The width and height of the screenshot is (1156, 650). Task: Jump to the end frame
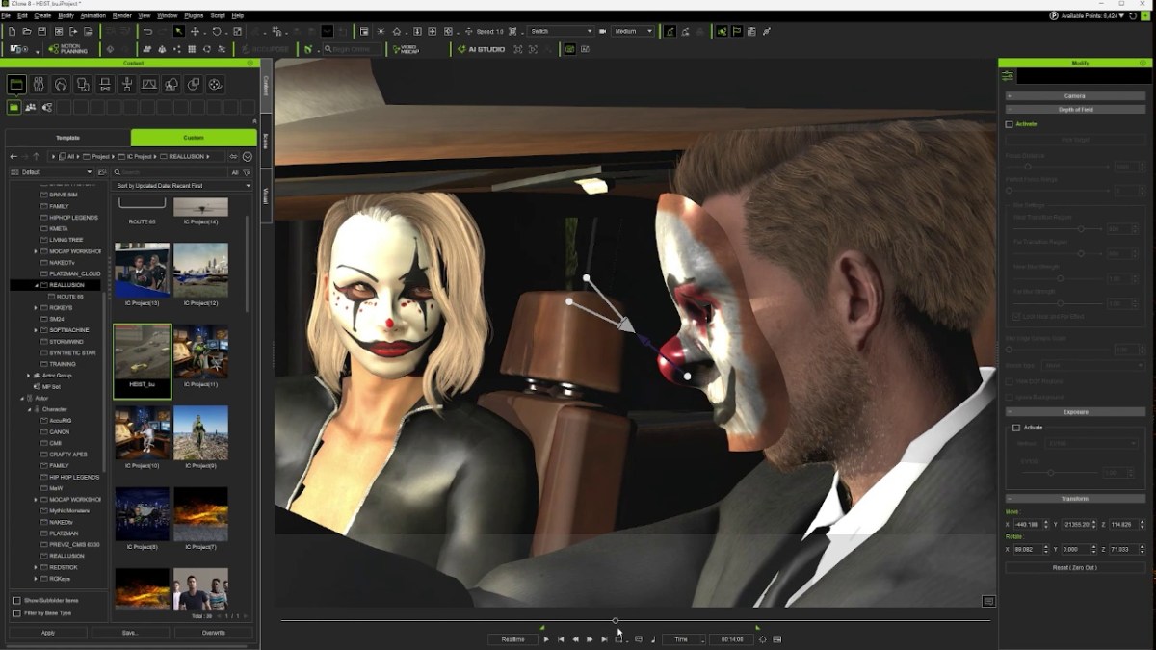[604, 639]
